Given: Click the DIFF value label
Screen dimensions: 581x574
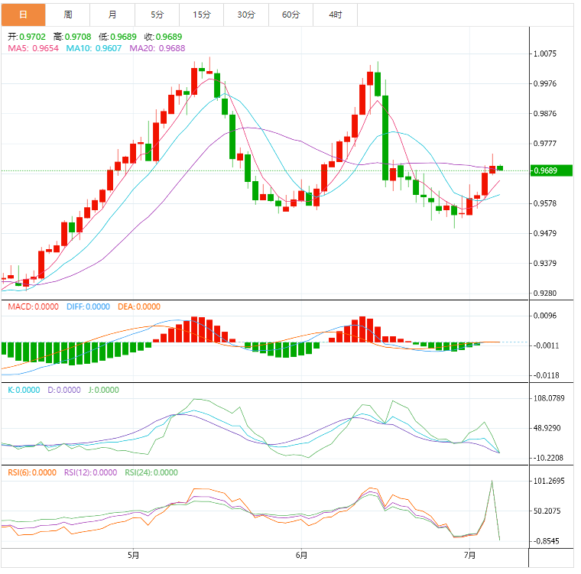Looking at the screenshot, I should [87, 306].
